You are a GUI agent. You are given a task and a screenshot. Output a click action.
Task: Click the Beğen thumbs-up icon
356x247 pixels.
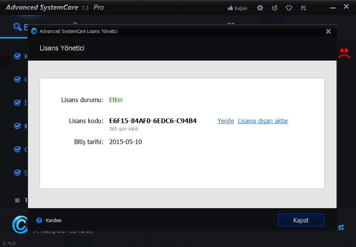click(230, 8)
